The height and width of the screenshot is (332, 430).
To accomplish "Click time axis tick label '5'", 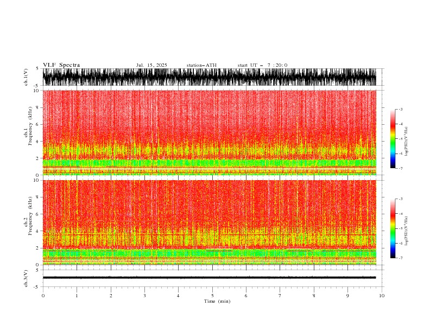I will 212,296.
